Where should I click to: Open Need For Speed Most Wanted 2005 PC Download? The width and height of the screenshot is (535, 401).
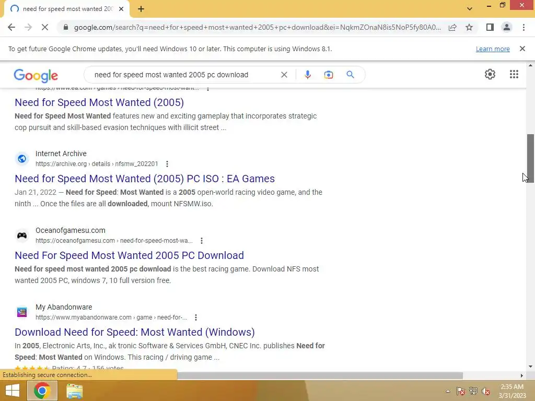tap(130, 255)
